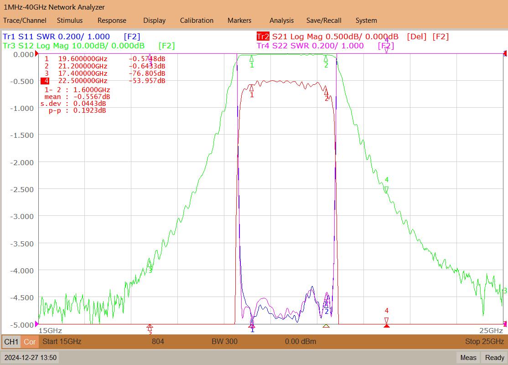Open the System menu
This screenshot has width=508, height=365.
point(366,21)
